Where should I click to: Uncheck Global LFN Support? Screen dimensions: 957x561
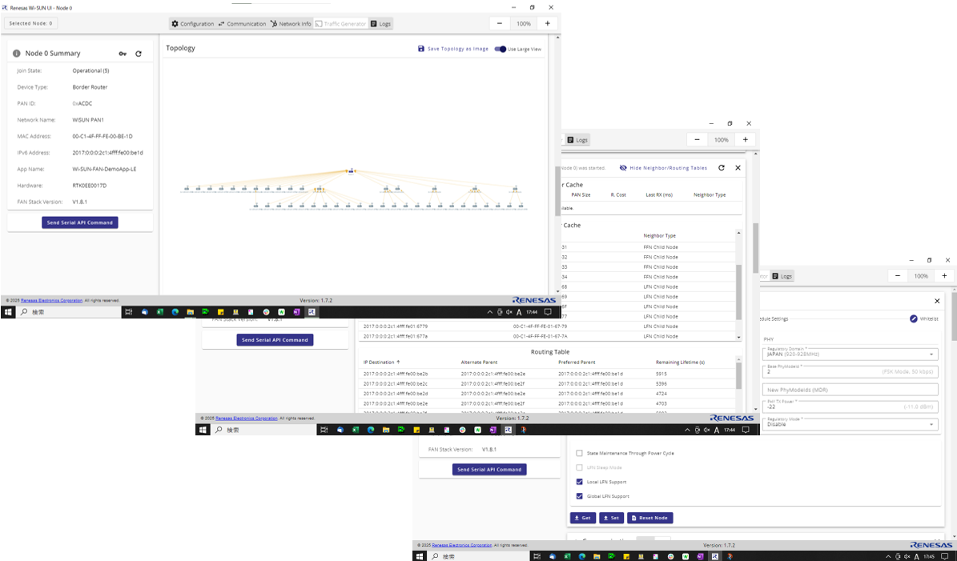tap(579, 496)
